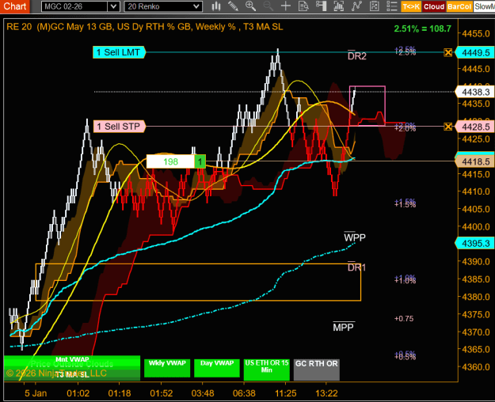Click the 5 Jan date axis label
This screenshot has height=402, width=495.
pyautogui.click(x=36, y=393)
